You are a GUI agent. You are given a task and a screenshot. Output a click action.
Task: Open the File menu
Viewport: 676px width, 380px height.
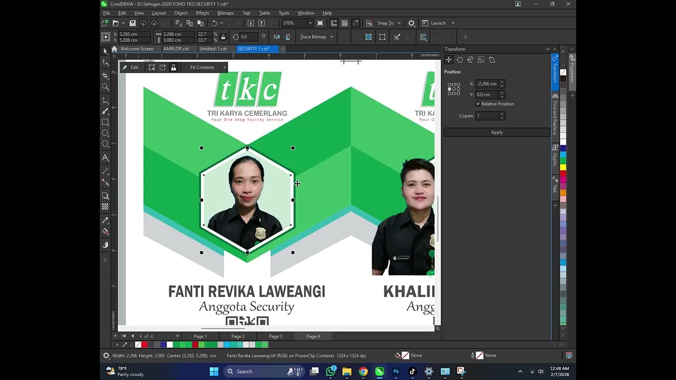(x=106, y=13)
